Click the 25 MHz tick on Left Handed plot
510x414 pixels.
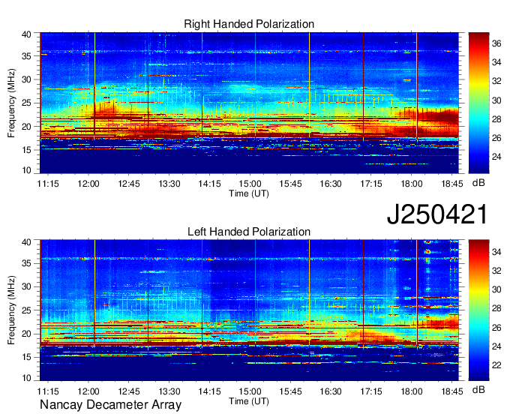pos(26,310)
